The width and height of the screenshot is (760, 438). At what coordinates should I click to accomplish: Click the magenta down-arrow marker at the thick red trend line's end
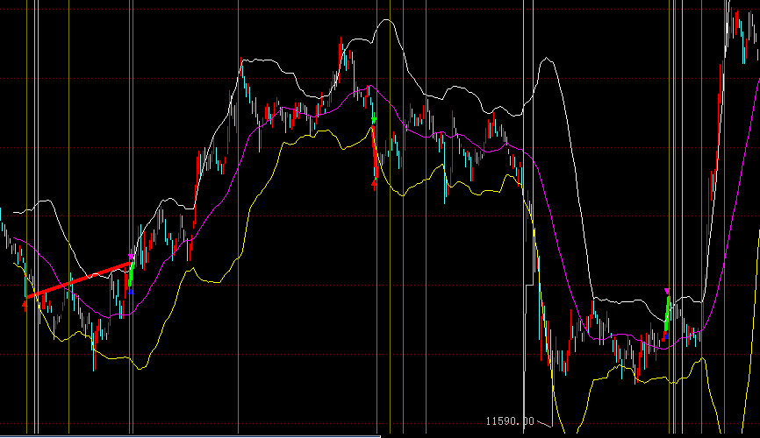coord(131,257)
